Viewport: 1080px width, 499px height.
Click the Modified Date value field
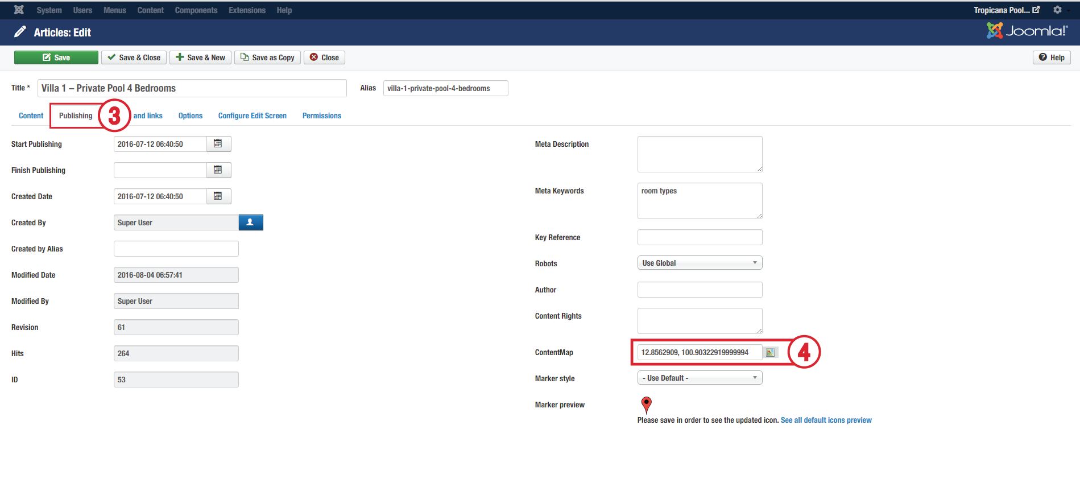(176, 275)
